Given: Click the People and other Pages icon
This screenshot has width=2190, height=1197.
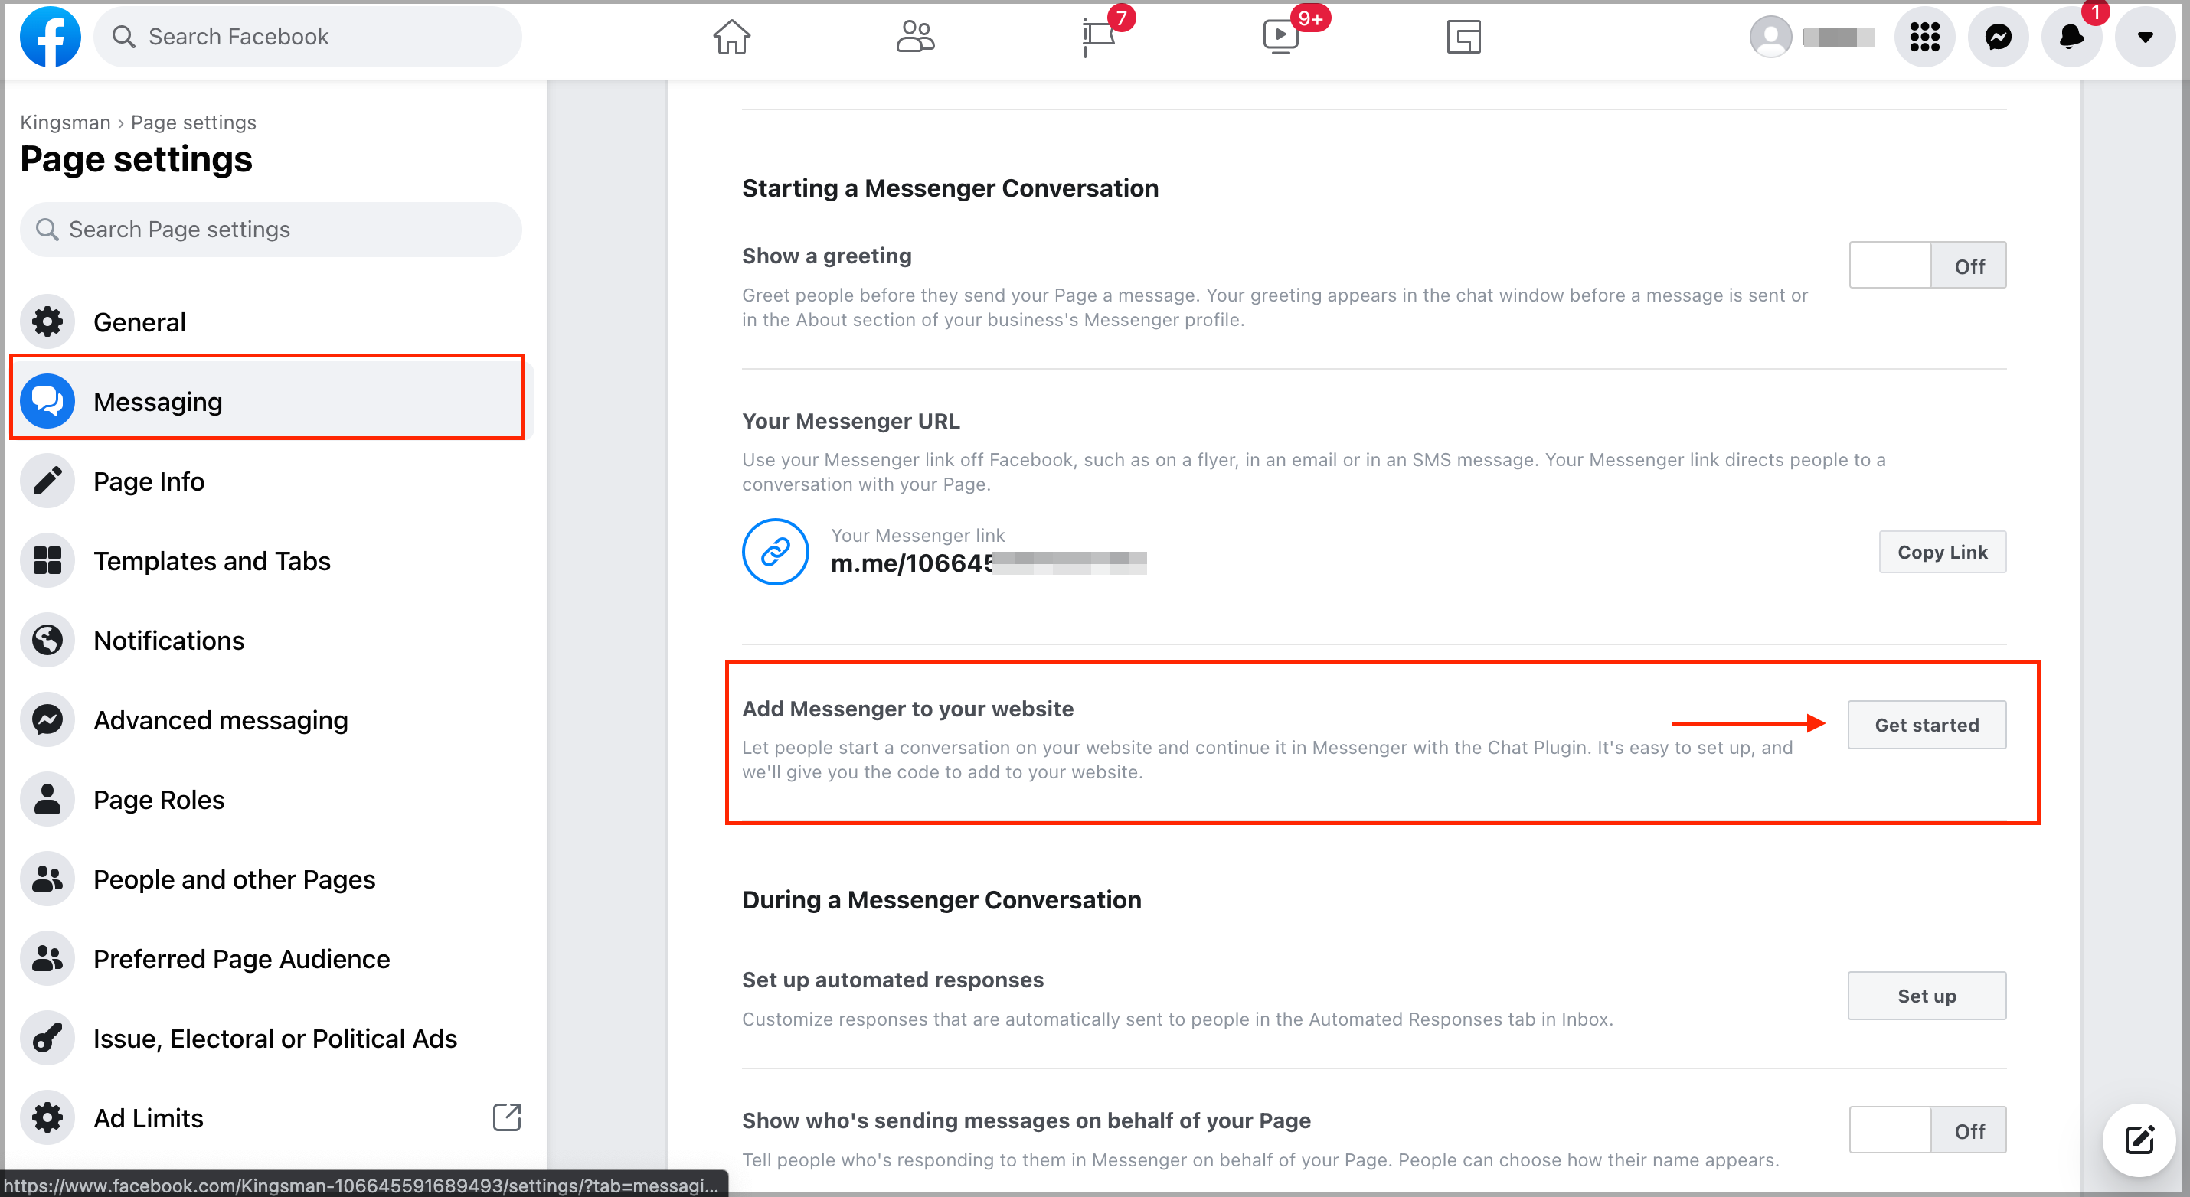Looking at the screenshot, I should coord(47,879).
